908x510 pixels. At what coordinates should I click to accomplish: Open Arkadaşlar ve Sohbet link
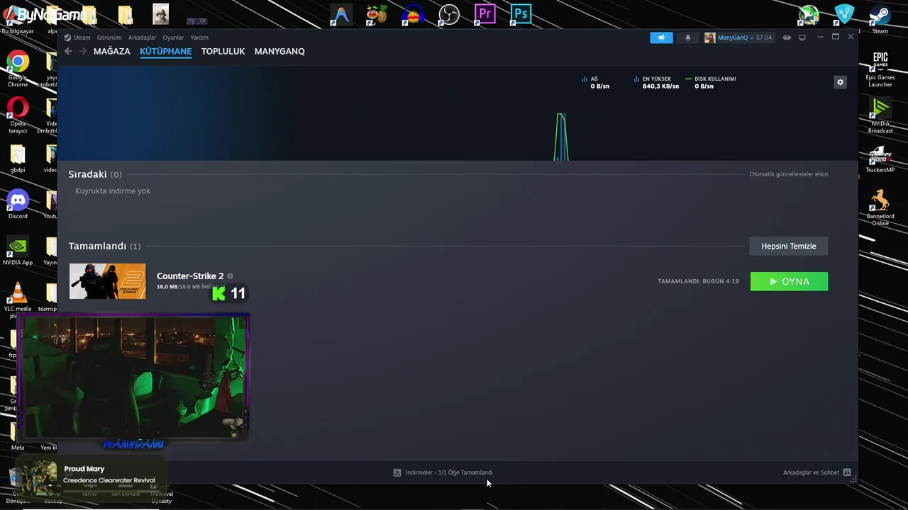(811, 472)
